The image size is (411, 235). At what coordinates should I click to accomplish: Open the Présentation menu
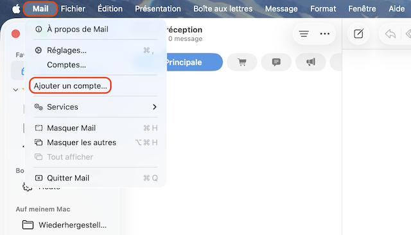coord(158,9)
